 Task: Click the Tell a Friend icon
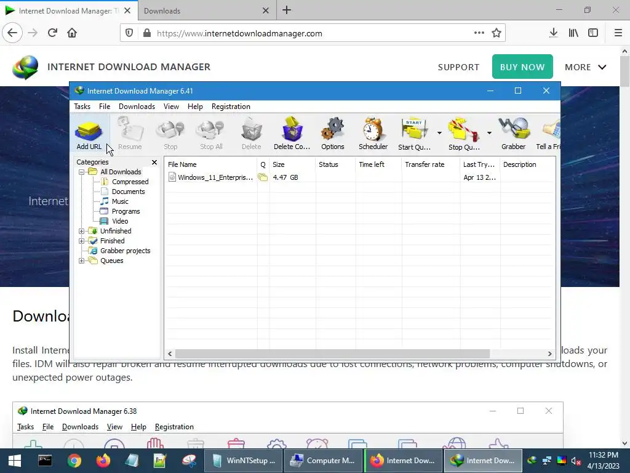[549, 134]
